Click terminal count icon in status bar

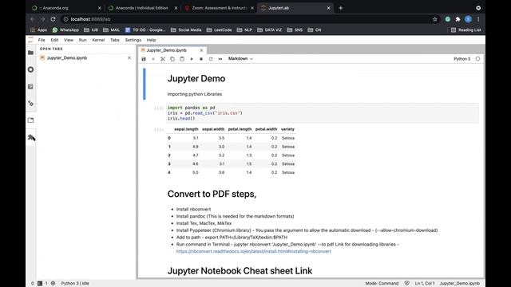coord(40,284)
